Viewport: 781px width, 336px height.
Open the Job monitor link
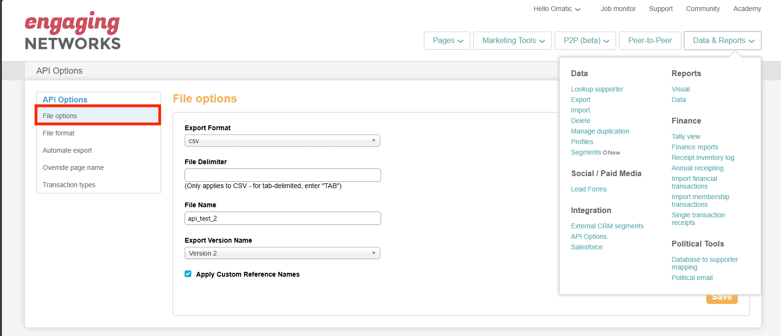click(x=618, y=9)
